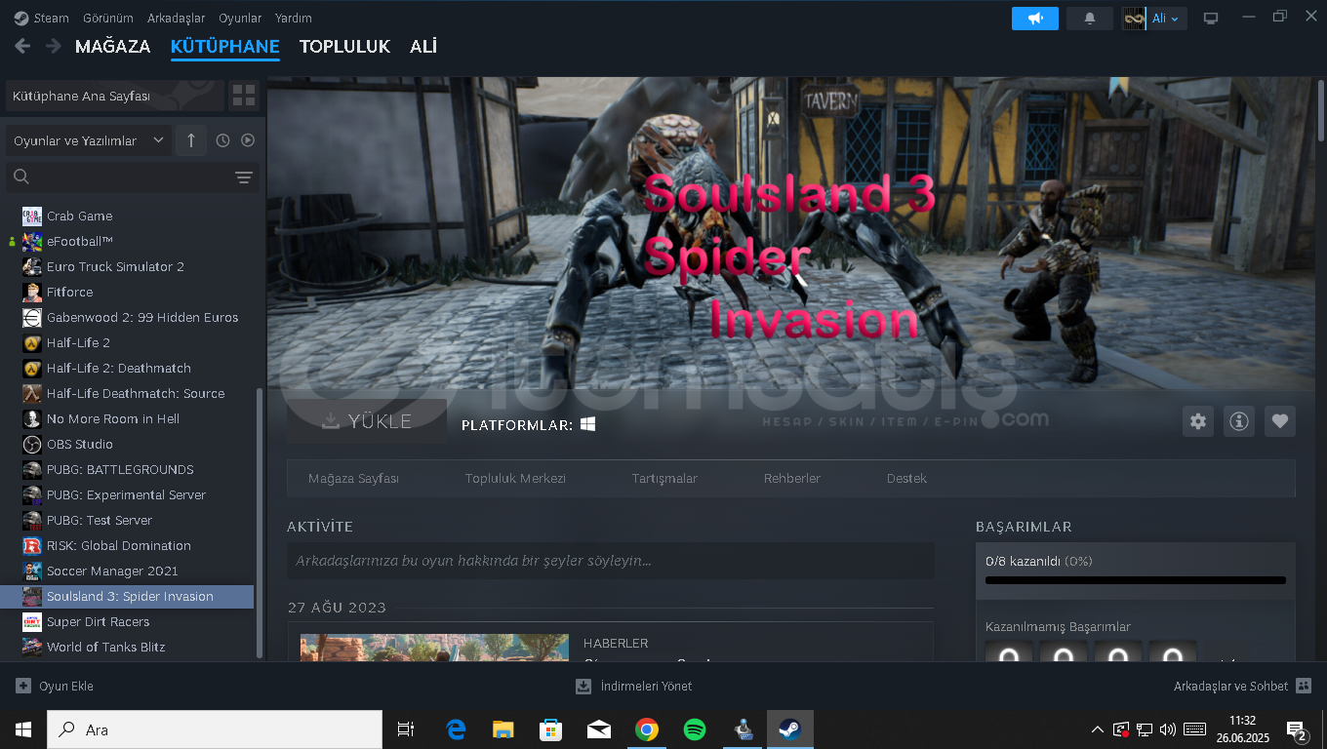Open Topluluk Merkezi link
1327x749 pixels.
(515, 478)
